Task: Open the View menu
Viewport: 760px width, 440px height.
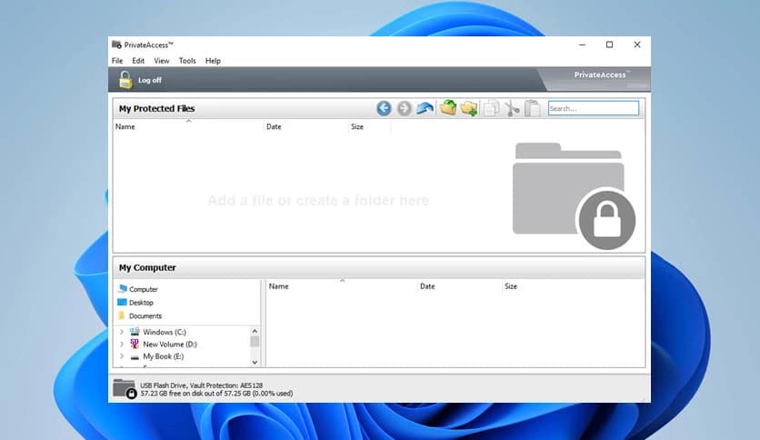Action: [x=162, y=61]
